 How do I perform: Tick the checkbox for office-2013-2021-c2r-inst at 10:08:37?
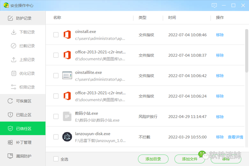56,55
